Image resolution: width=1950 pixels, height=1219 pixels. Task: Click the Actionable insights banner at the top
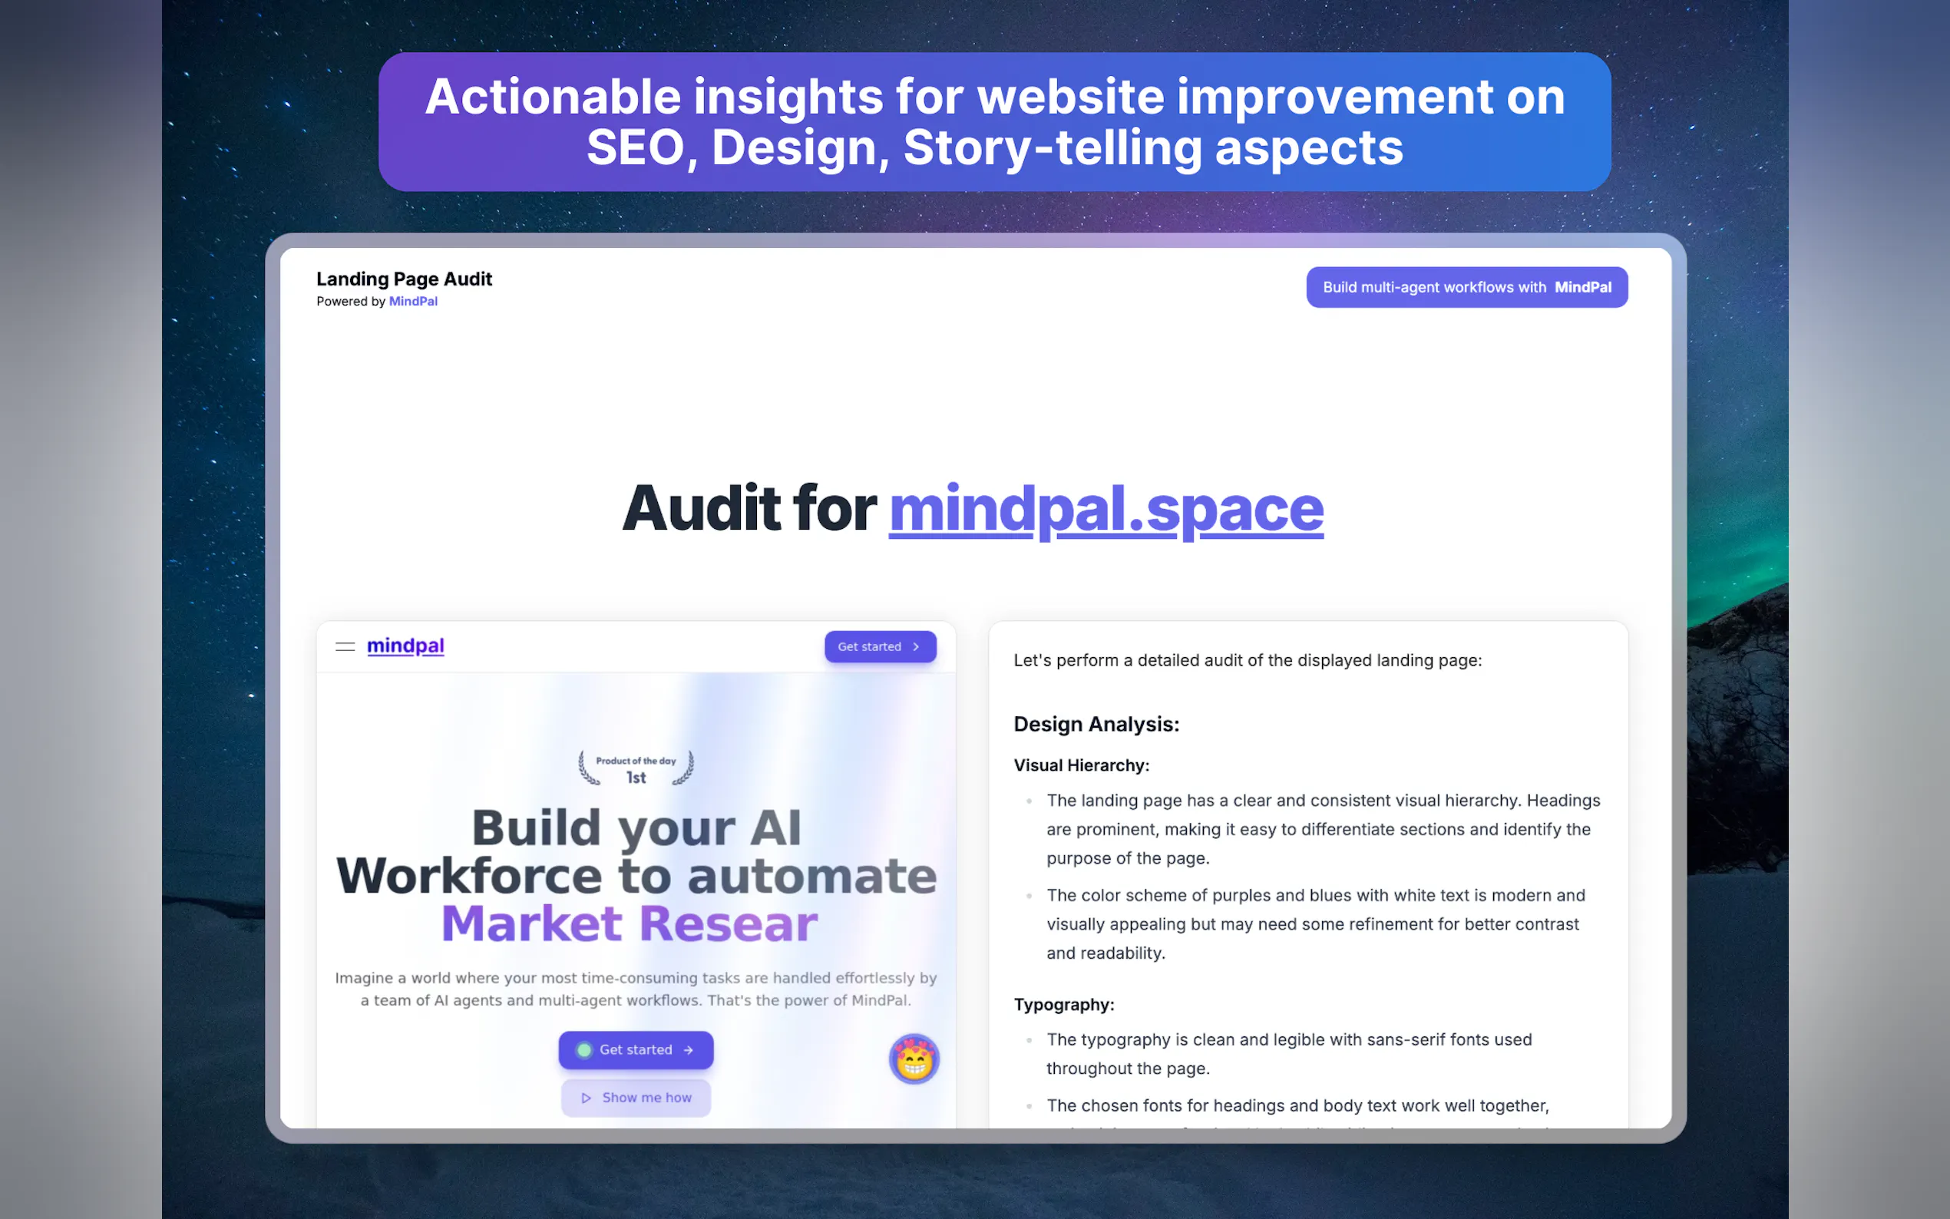[994, 122]
